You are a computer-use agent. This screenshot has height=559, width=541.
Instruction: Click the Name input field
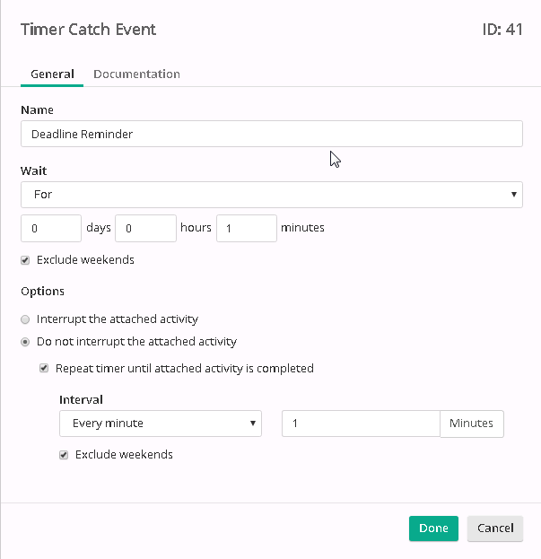[272, 134]
